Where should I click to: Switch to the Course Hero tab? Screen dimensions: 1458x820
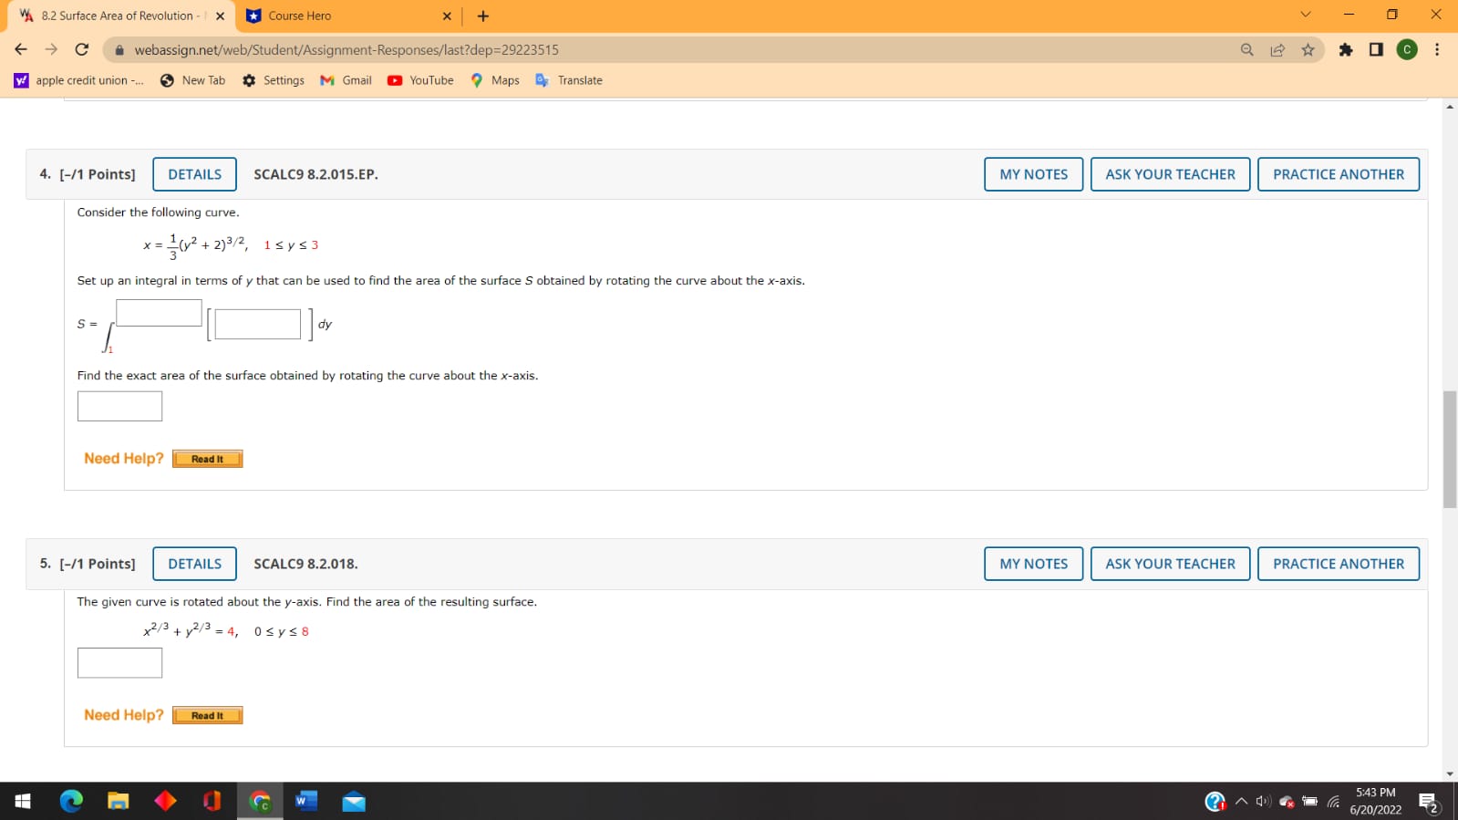pyautogui.click(x=347, y=16)
